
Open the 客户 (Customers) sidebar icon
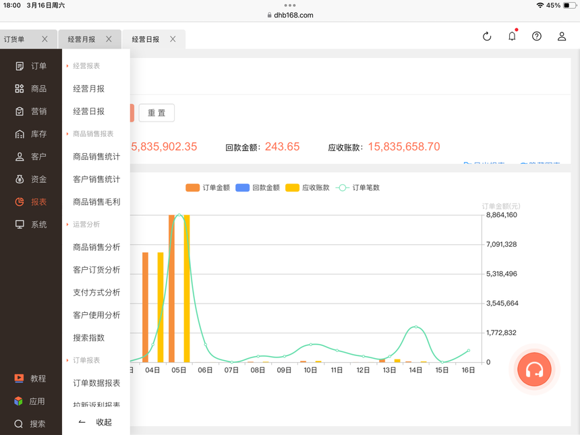(x=20, y=157)
